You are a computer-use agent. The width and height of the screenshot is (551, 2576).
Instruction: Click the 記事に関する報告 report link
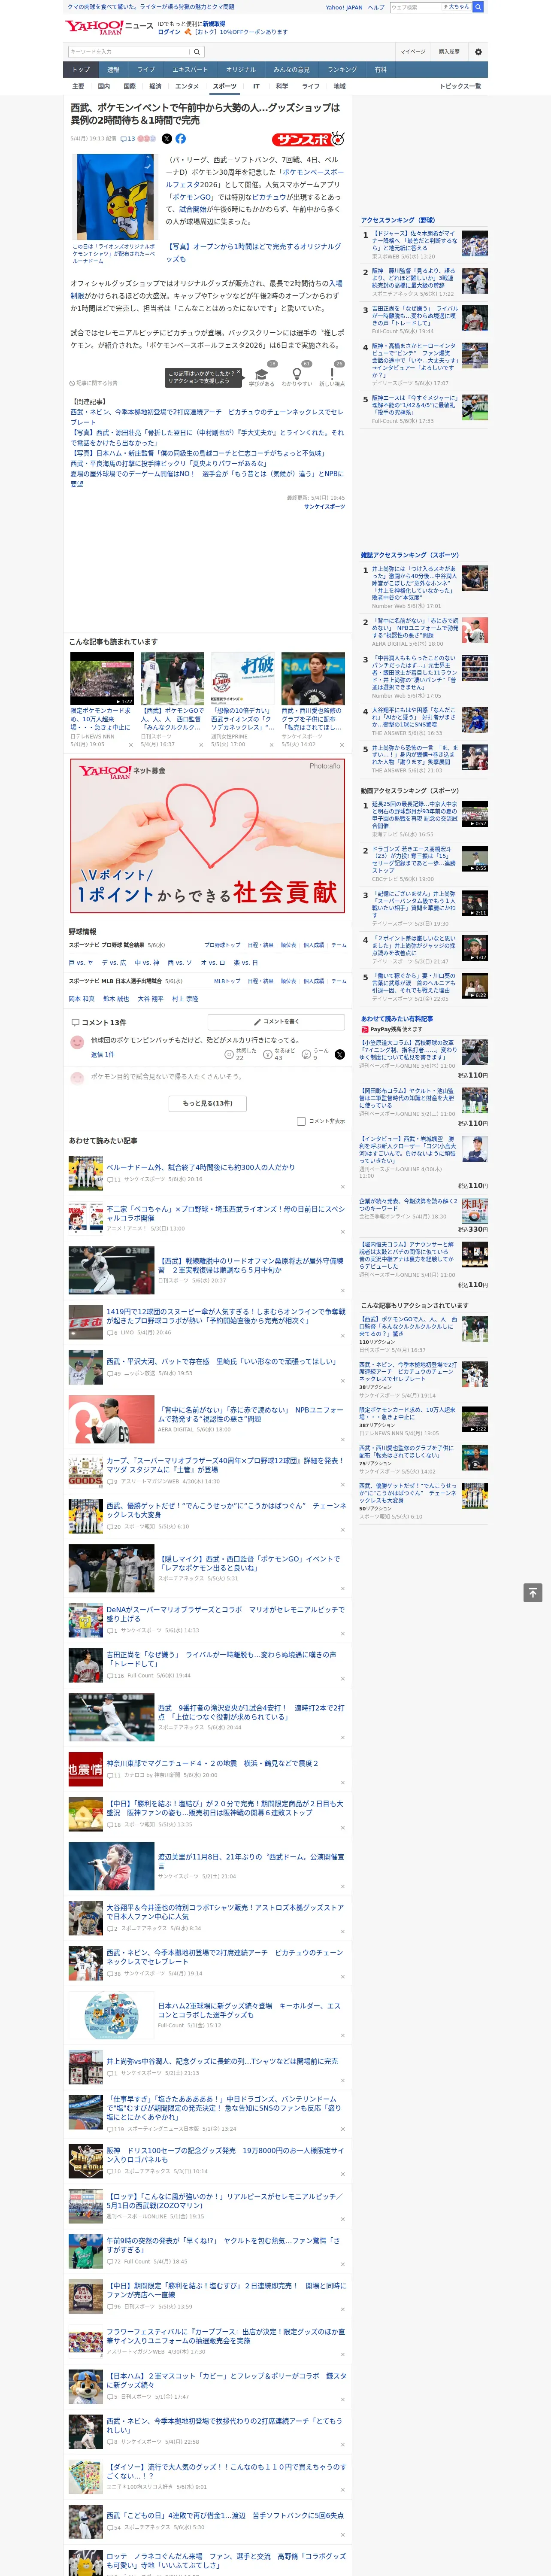click(x=94, y=383)
